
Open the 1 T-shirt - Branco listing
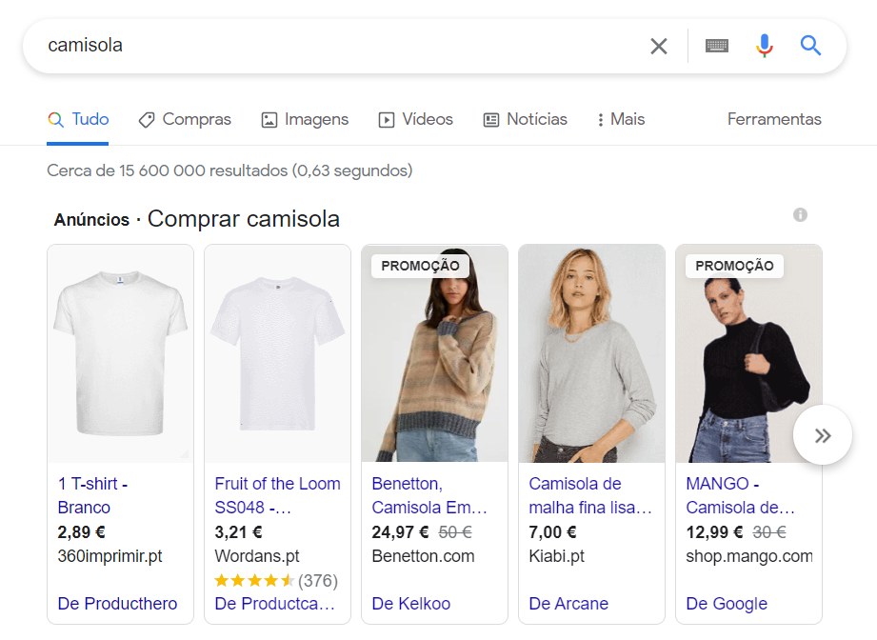click(x=92, y=495)
